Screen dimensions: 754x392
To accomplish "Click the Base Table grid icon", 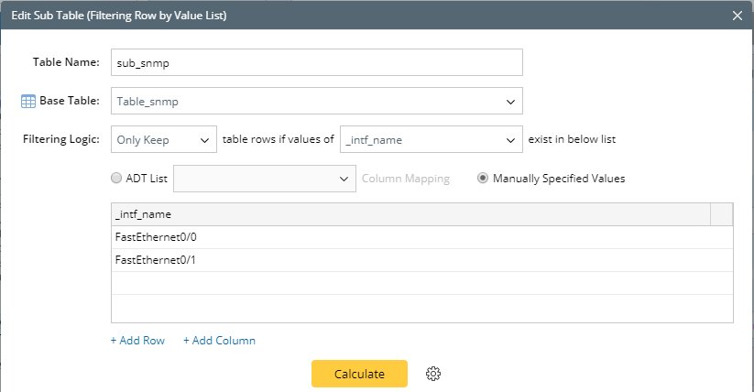I will [27, 101].
